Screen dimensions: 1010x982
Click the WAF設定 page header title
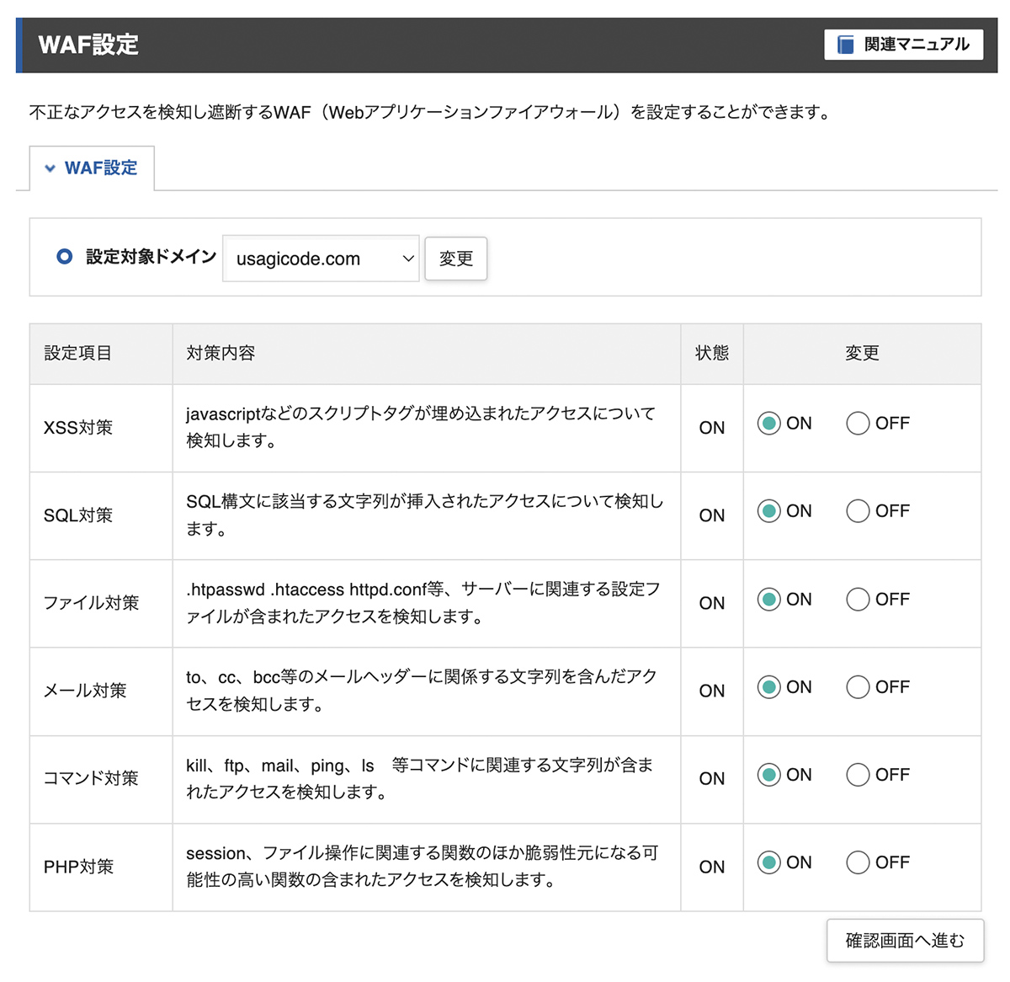88,45
